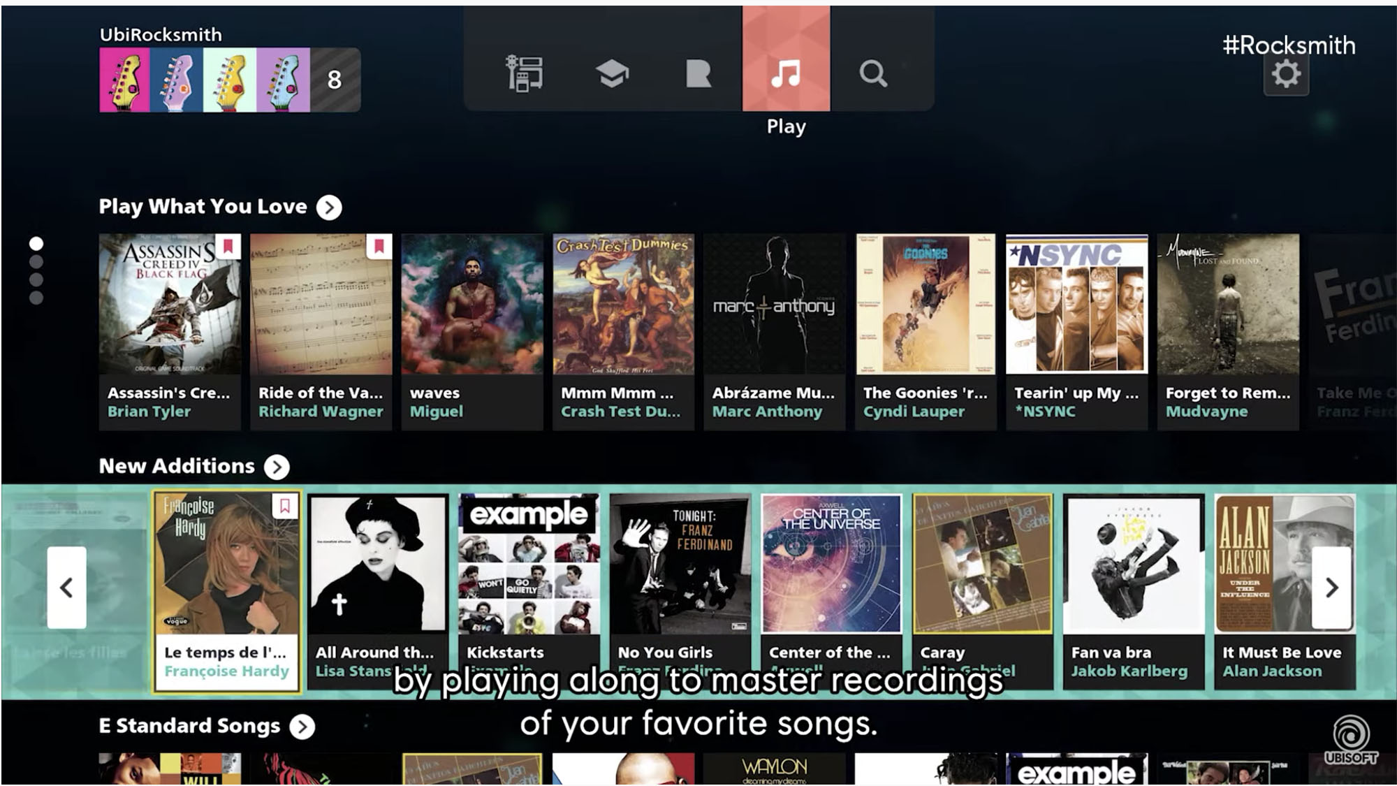This screenshot has height=786, width=1397.
Task: Select the Rocksmith R logo tab
Action: click(698, 73)
